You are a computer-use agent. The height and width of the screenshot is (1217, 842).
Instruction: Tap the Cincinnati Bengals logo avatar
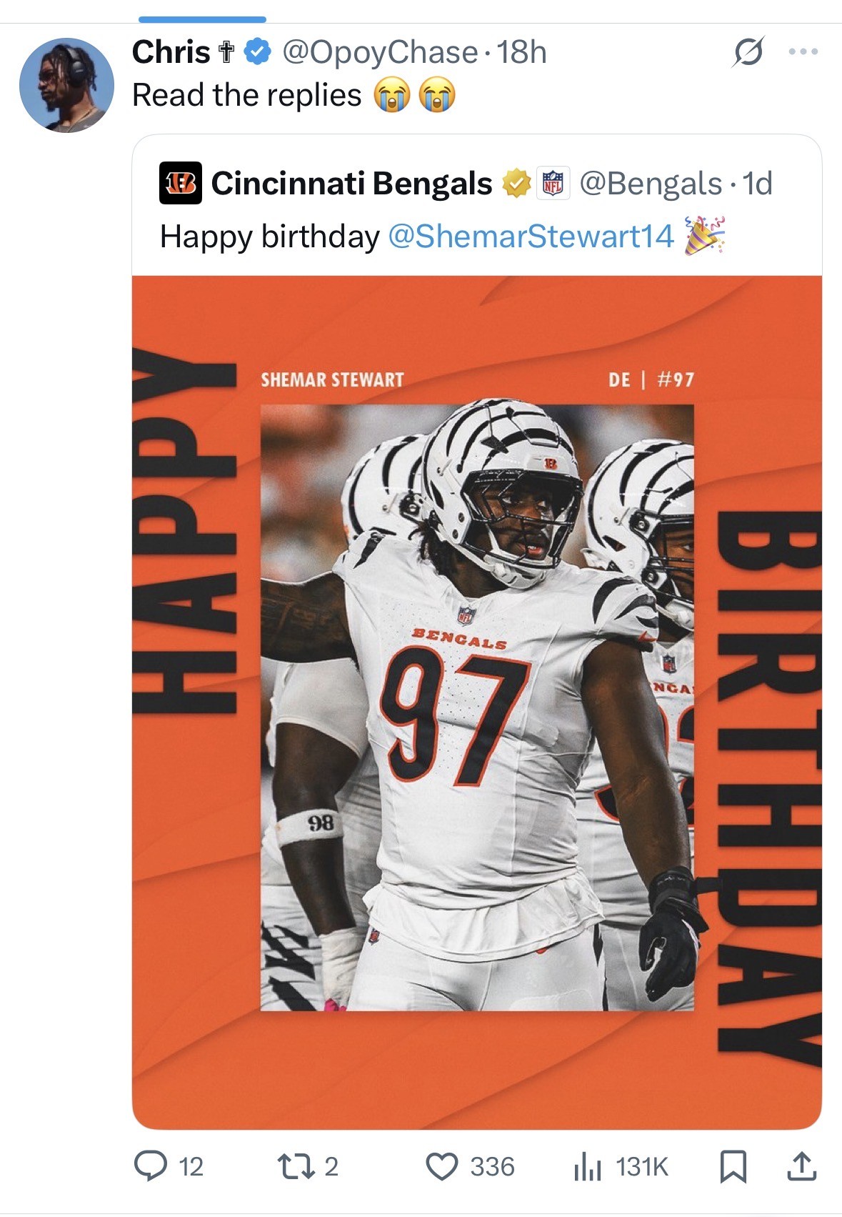pyautogui.click(x=180, y=184)
